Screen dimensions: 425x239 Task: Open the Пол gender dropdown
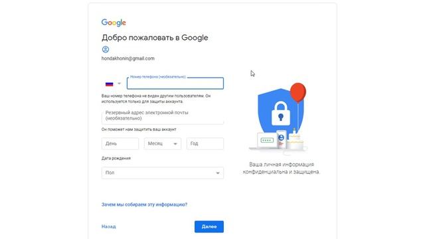pyautogui.click(x=163, y=173)
